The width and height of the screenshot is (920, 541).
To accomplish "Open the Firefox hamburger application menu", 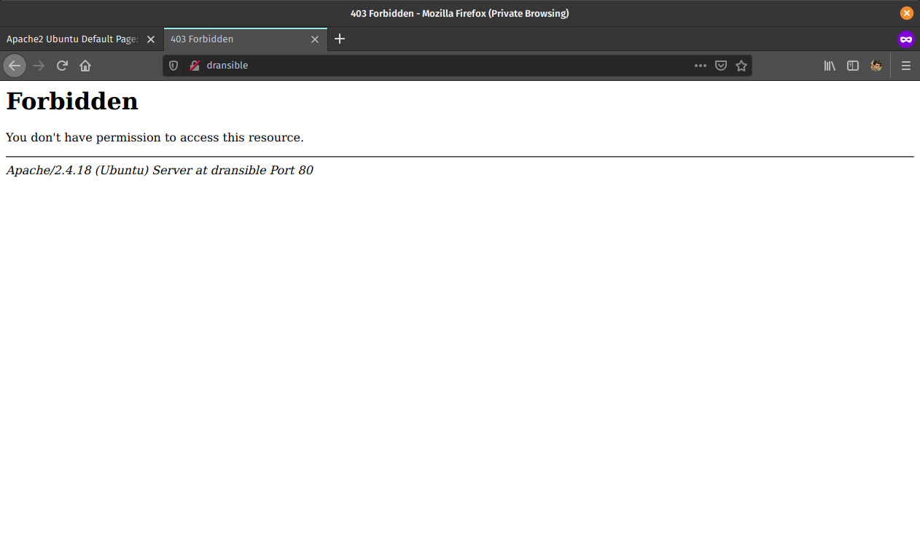I will 906,66.
